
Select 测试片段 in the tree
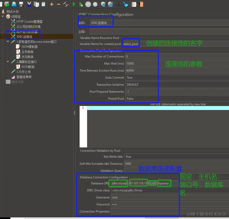[x=17, y=82]
